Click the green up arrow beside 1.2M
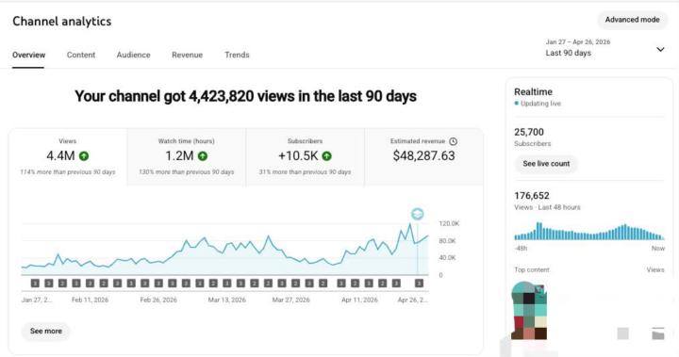This screenshot has height=357, width=679. [x=203, y=156]
